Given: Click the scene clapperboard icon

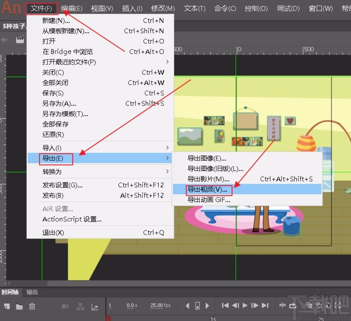Looking at the screenshot, I should click(x=20, y=39).
